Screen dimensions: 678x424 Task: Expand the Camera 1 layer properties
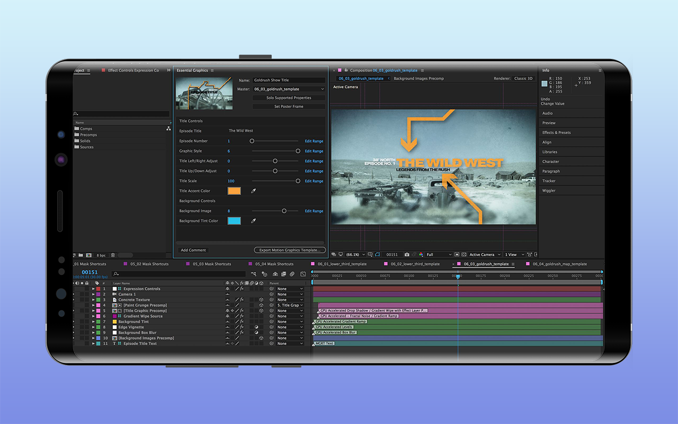click(93, 294)
